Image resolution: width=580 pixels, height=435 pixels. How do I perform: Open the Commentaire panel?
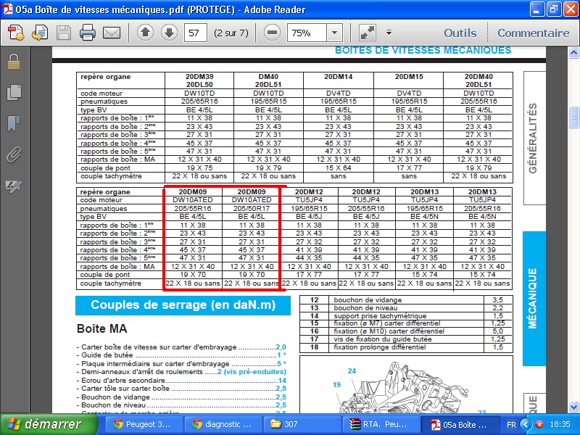pyautogui.click(x=533, y=33)
